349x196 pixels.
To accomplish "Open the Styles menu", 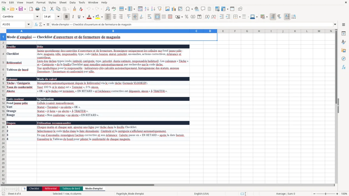I will 52,2.
